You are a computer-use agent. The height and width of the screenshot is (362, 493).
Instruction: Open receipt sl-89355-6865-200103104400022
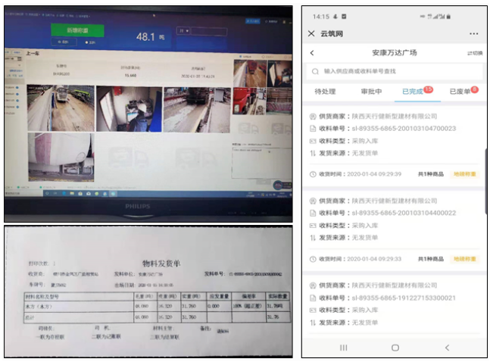[x=404, y=213]
